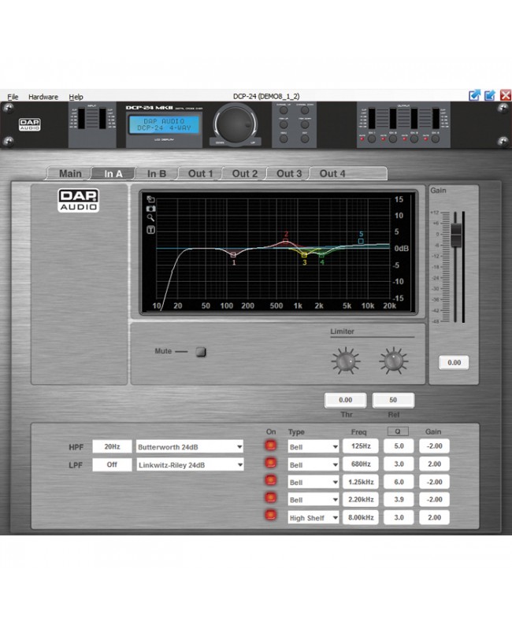
Task: Open Type dropdown for 680Hz band
Action: pos(314,464)
